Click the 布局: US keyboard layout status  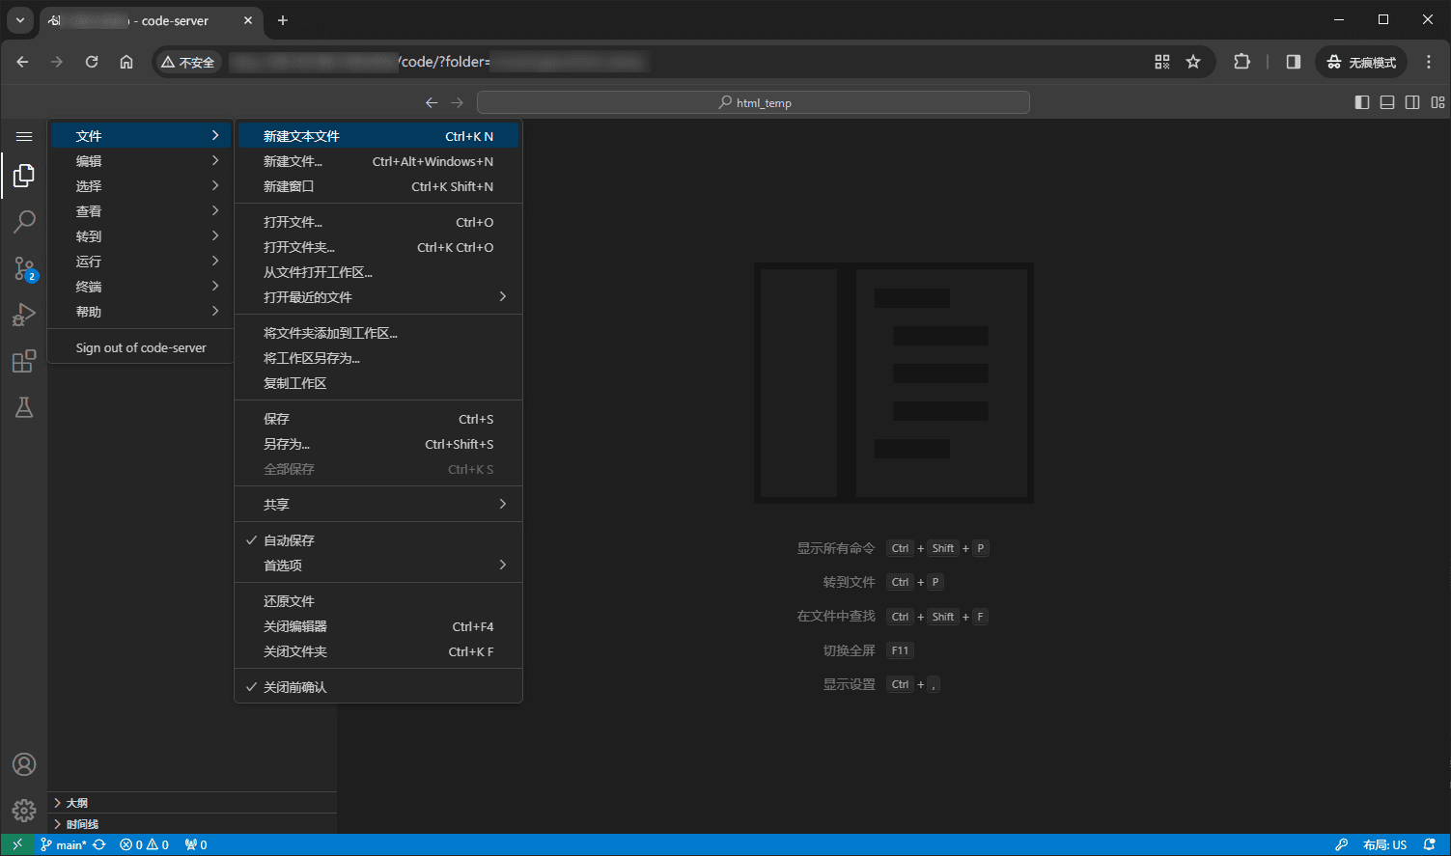pyautogui.click(x=1385, y=844)
